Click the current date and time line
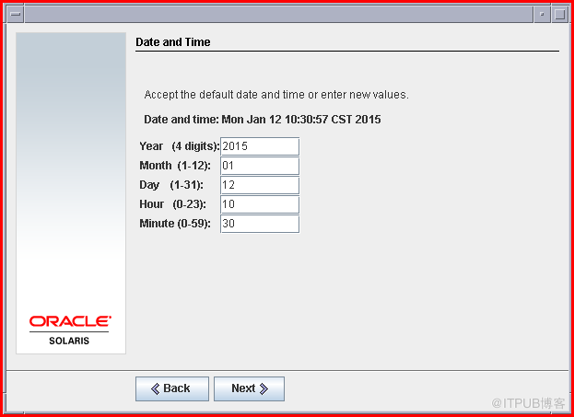 [x=263, y=120]
